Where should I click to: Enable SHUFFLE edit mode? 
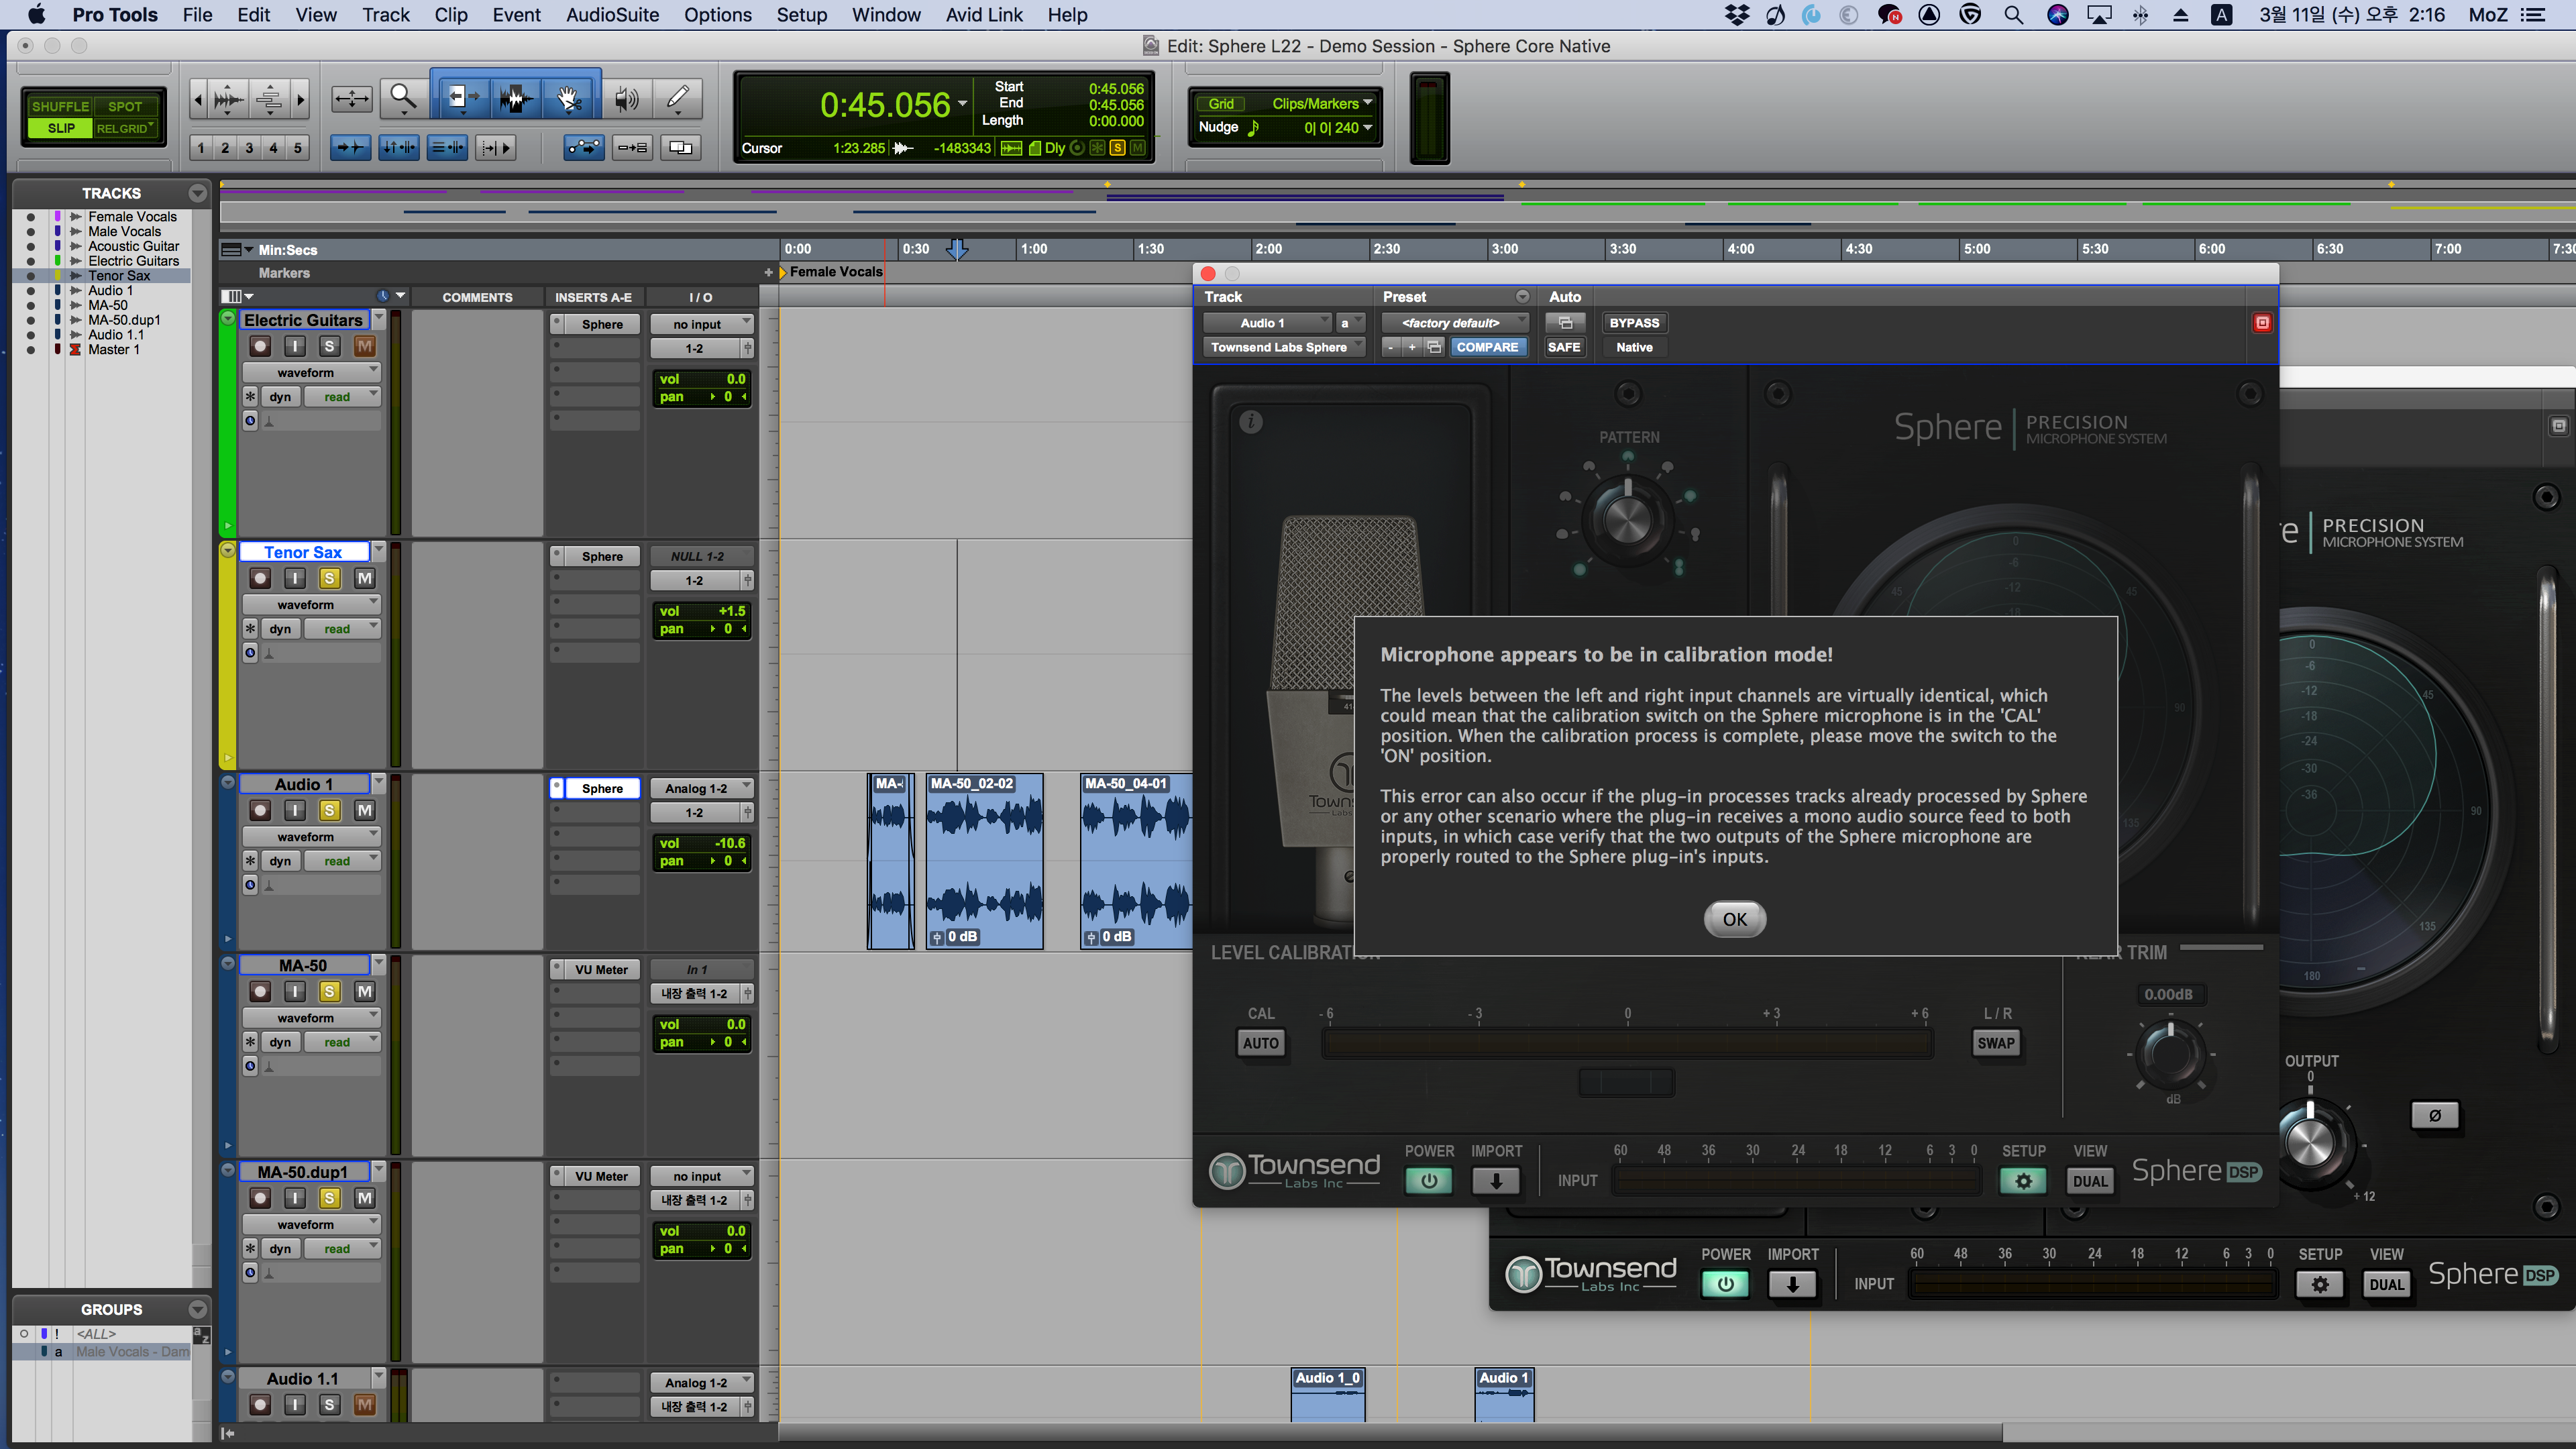coord(60,106)
